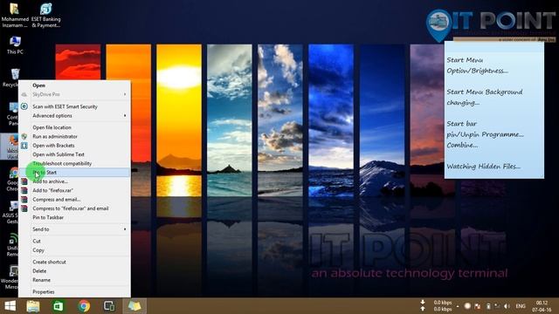The height and width of the screenshot is (314, 559).
Task: Click sticky note line "Start Menu Option/Brightness..."
Action: 478,65
